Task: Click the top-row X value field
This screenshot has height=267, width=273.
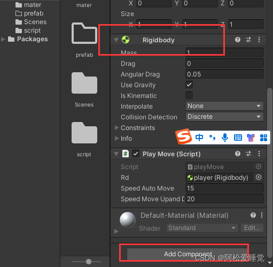Action: click(154, 3)
